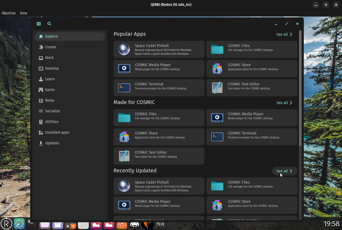
Task: Launch the space invader game icon
Action: coord(135,225)
